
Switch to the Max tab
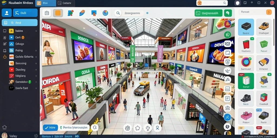point(45,3)
